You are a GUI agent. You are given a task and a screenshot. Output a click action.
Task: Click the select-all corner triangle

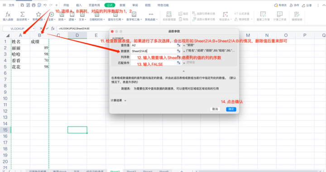(8, 35)
